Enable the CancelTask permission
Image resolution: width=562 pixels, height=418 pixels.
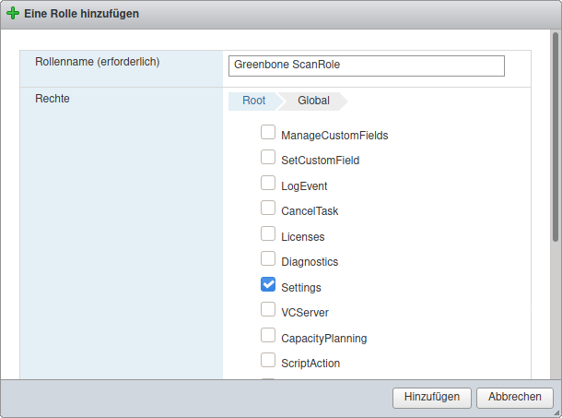268,209
